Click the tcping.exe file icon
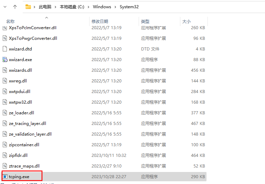Screen dimensions: 265x184 pos(5,177)
